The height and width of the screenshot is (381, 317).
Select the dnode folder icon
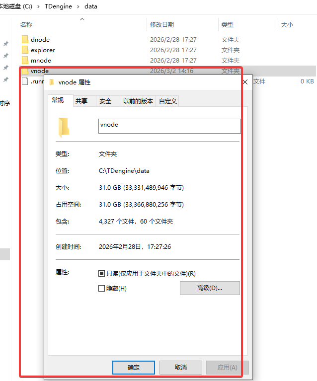tap(25, 39)
